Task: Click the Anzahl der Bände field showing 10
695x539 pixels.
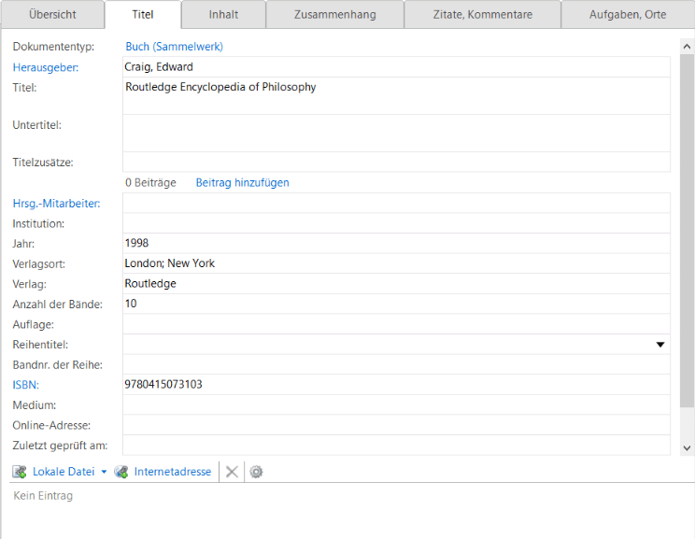Action: pyautogui.click(x=396, y=304)
